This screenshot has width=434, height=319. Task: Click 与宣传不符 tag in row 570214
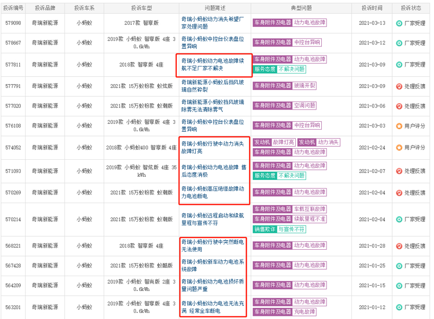pyautogui.click(x=292, y=229)
